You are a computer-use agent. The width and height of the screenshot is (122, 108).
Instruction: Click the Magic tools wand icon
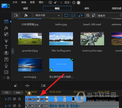click(16, 86)
